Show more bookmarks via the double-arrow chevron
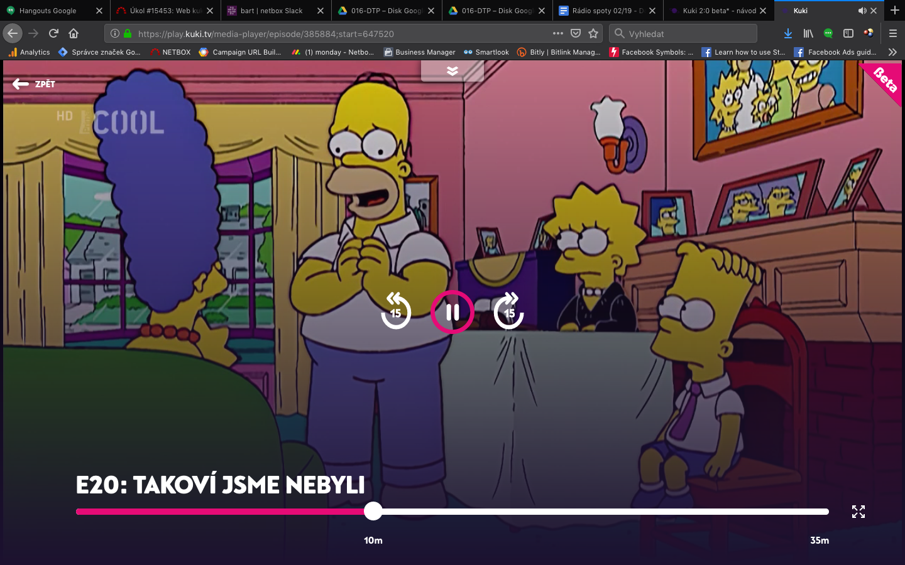This screenshot has height=565, width=905. pyautogui.click(x=892, y=52)
